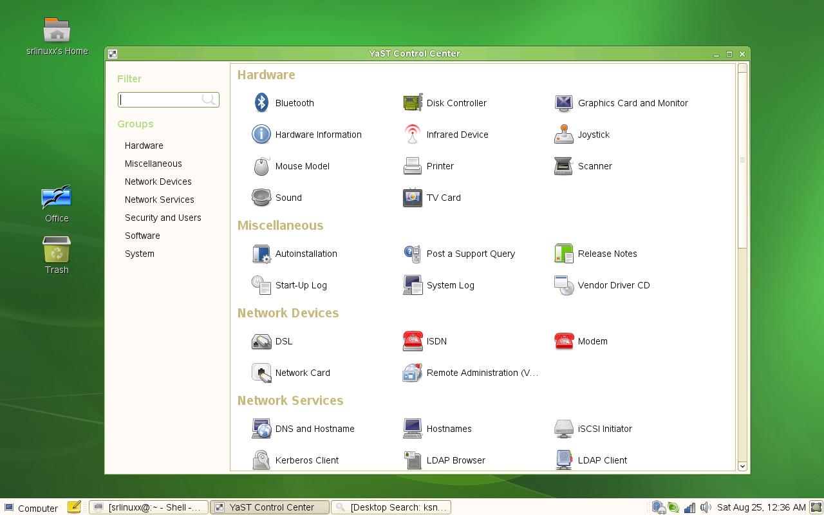
Task: Open the Computer main menu
Action: 31,508
